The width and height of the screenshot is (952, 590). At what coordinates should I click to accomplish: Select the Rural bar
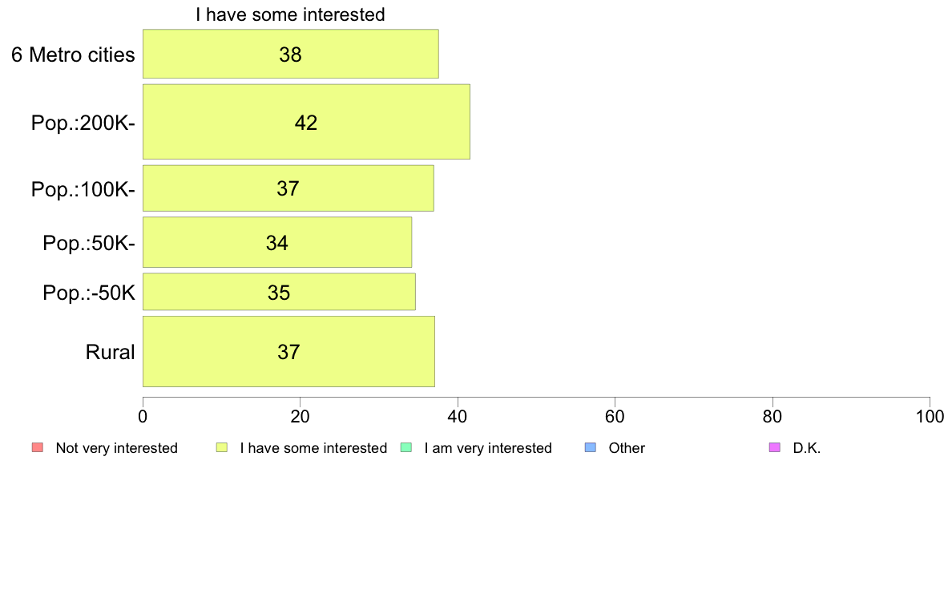[289, 352]
